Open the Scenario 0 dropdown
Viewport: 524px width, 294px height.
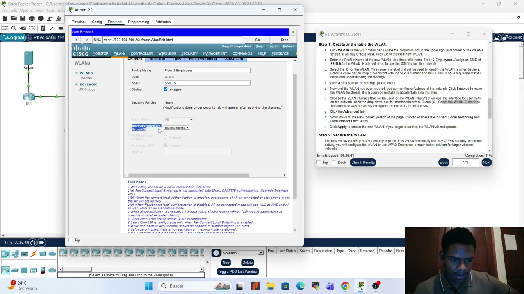242,253
